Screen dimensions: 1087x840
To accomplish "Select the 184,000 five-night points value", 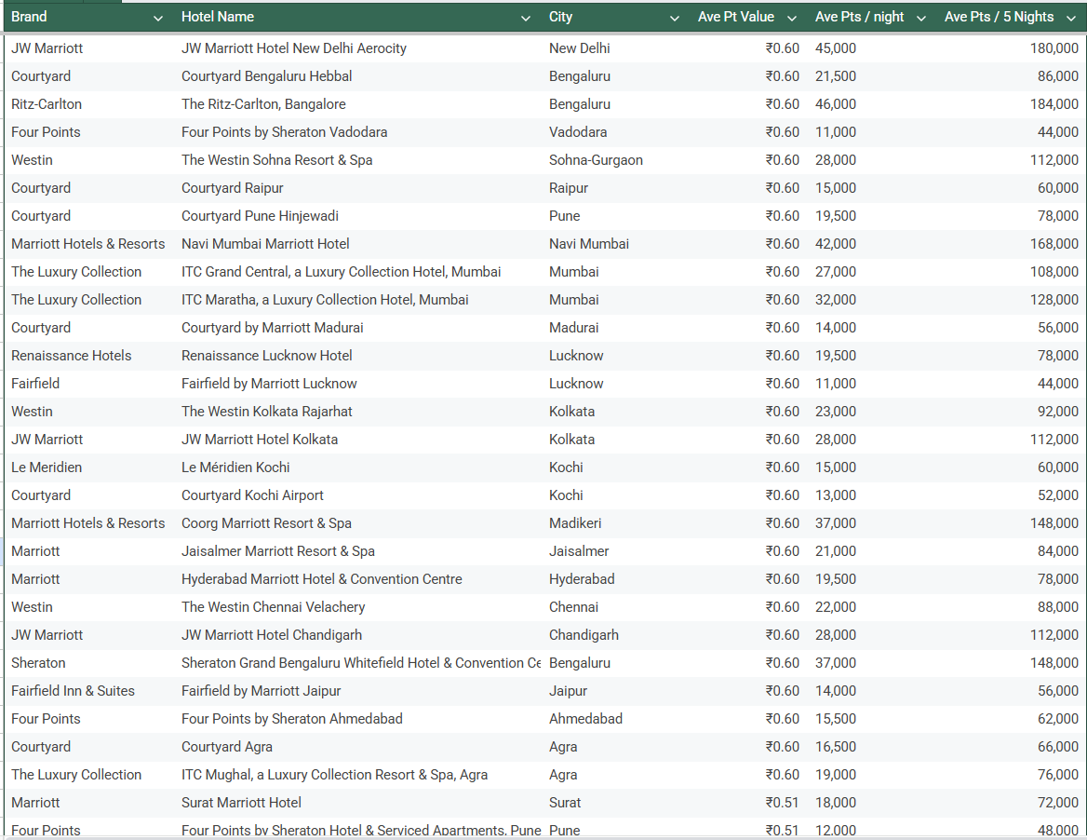I will click(x=1053, y=104).
